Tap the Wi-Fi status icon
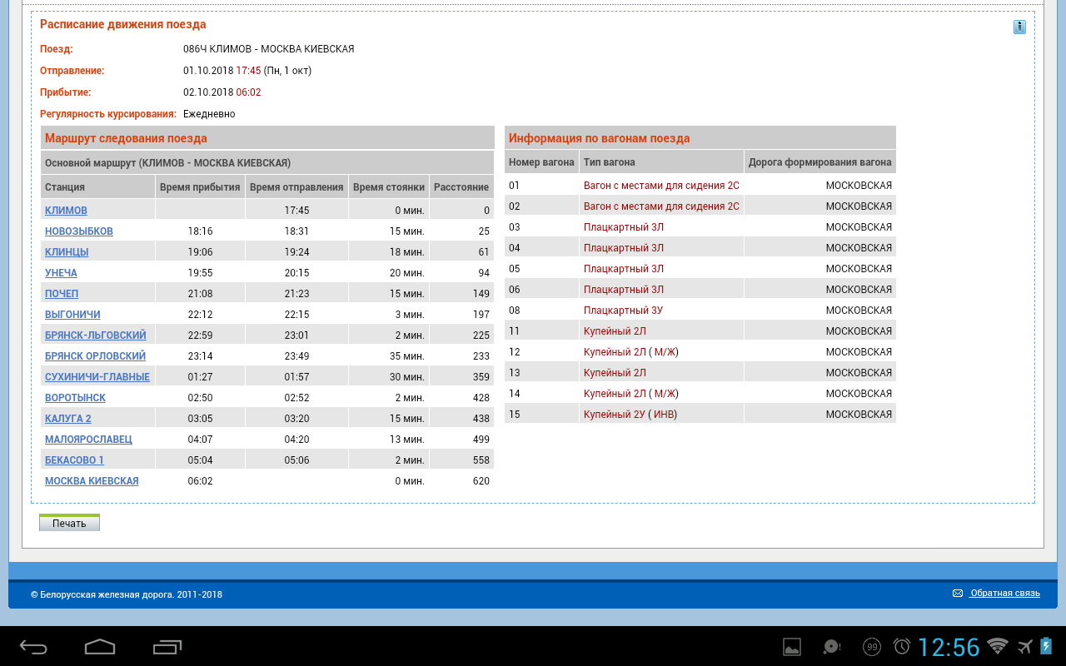The image size is (1066, 666). 997,646
